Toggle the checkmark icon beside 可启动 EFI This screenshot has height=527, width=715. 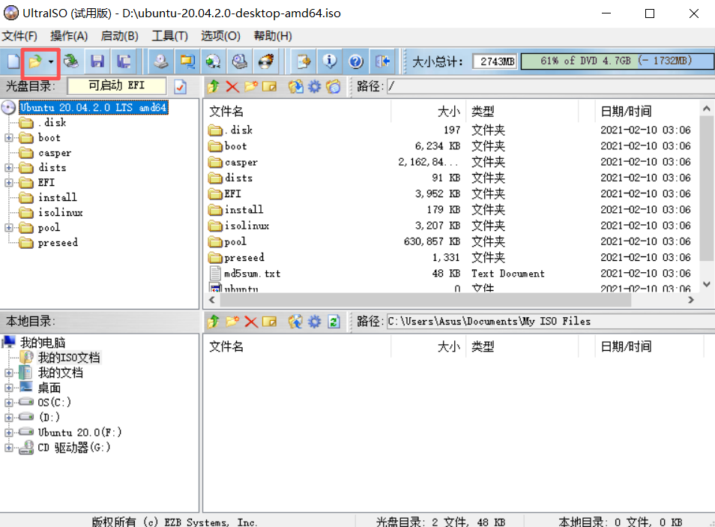point(181,86)
